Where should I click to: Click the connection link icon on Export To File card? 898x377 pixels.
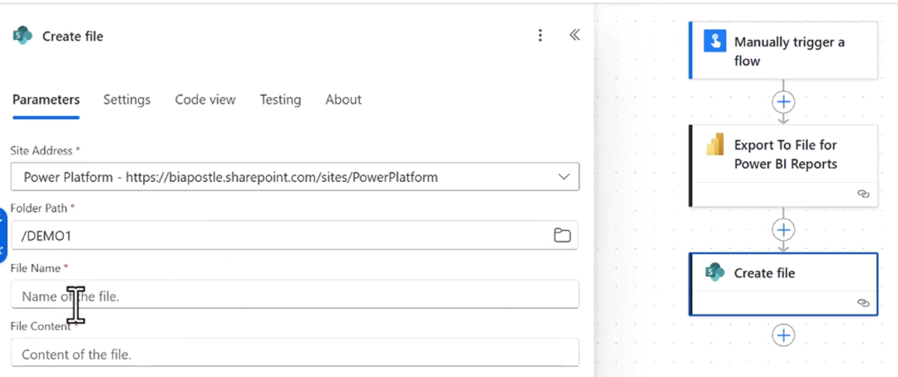(x=863, y=194)
